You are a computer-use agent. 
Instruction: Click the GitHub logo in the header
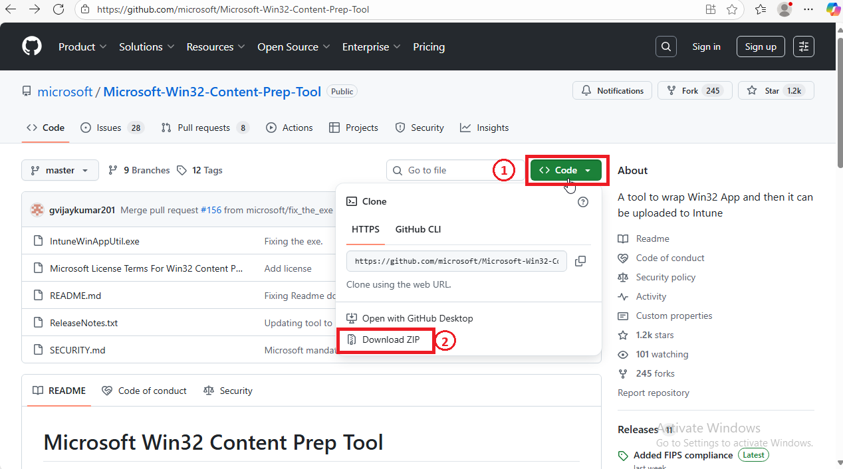[x=32, y=47]
